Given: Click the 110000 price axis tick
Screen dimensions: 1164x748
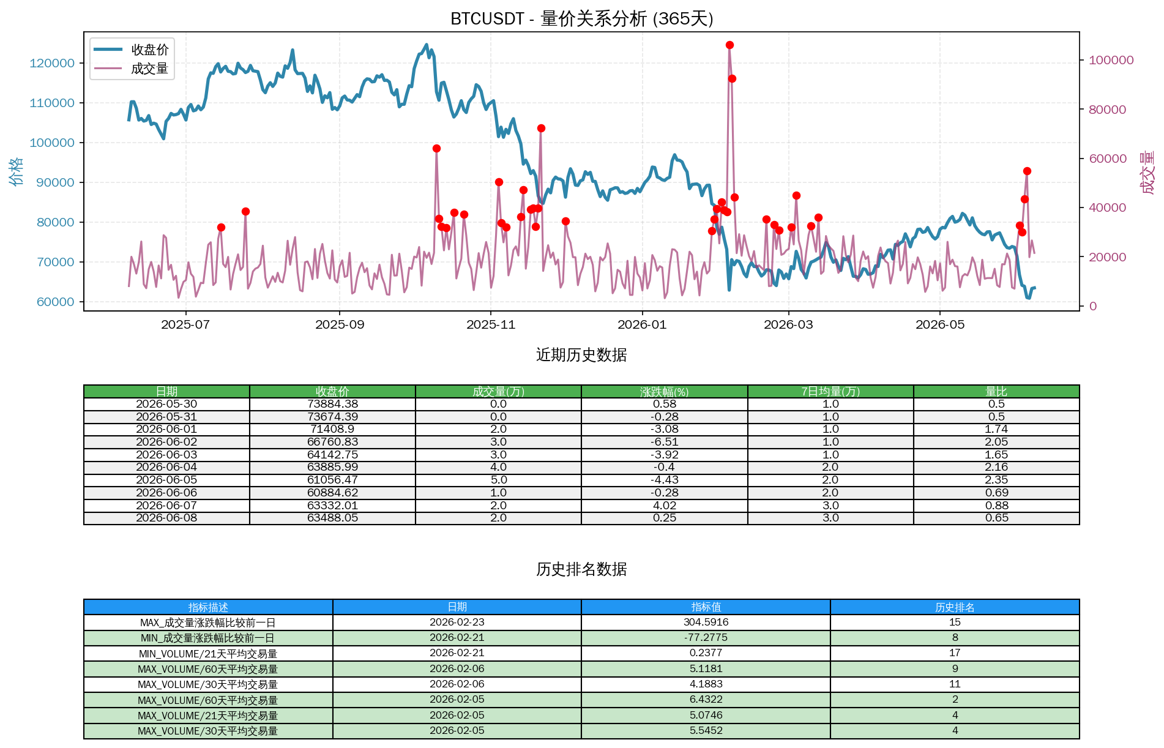Looking at the screenshot, I should [x=52, y=103].
